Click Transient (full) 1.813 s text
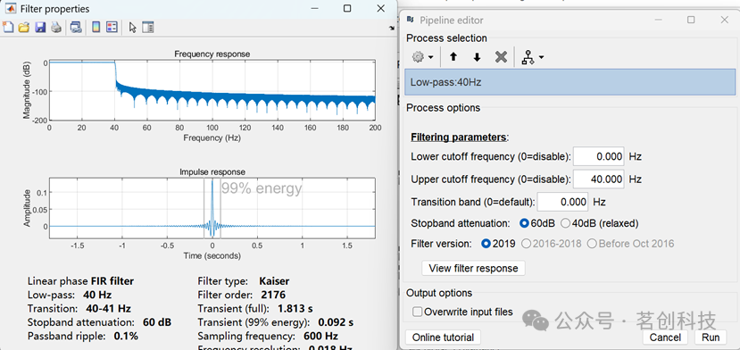Viewport: 740px width, 350px height. [x=254, y=309]
